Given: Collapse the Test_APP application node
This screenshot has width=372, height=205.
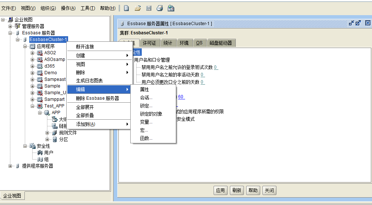Looking at the screenshot, I should coord(32,106).
